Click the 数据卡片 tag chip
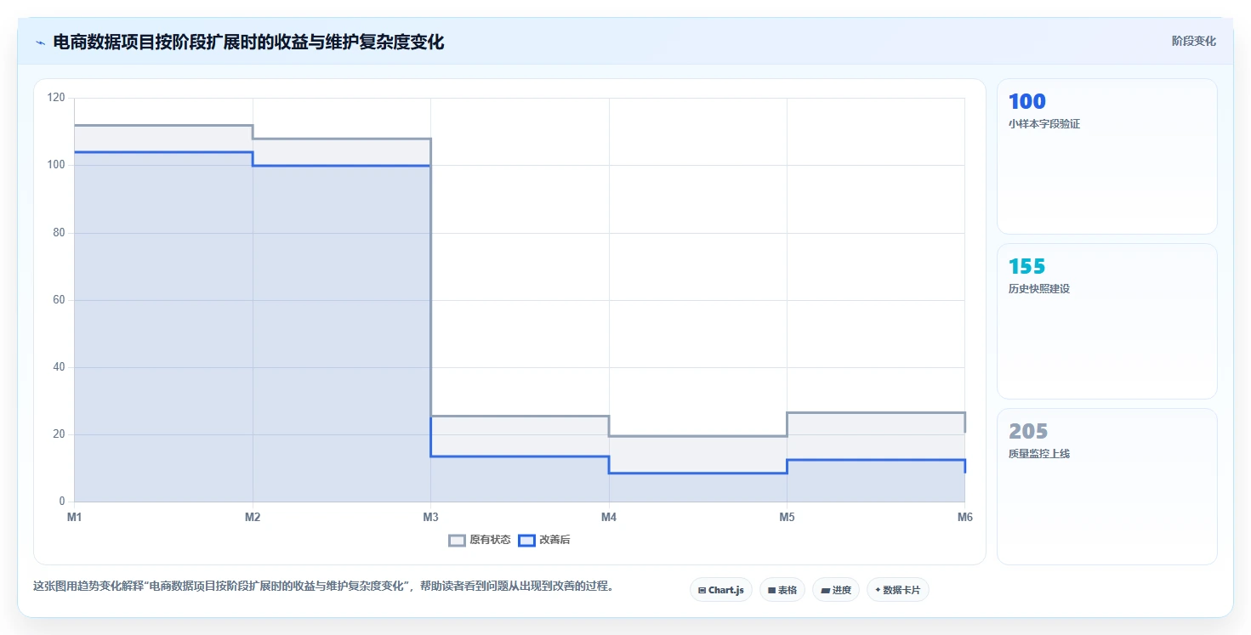Screen dimensions: 1251x635 tap(897, 590)
